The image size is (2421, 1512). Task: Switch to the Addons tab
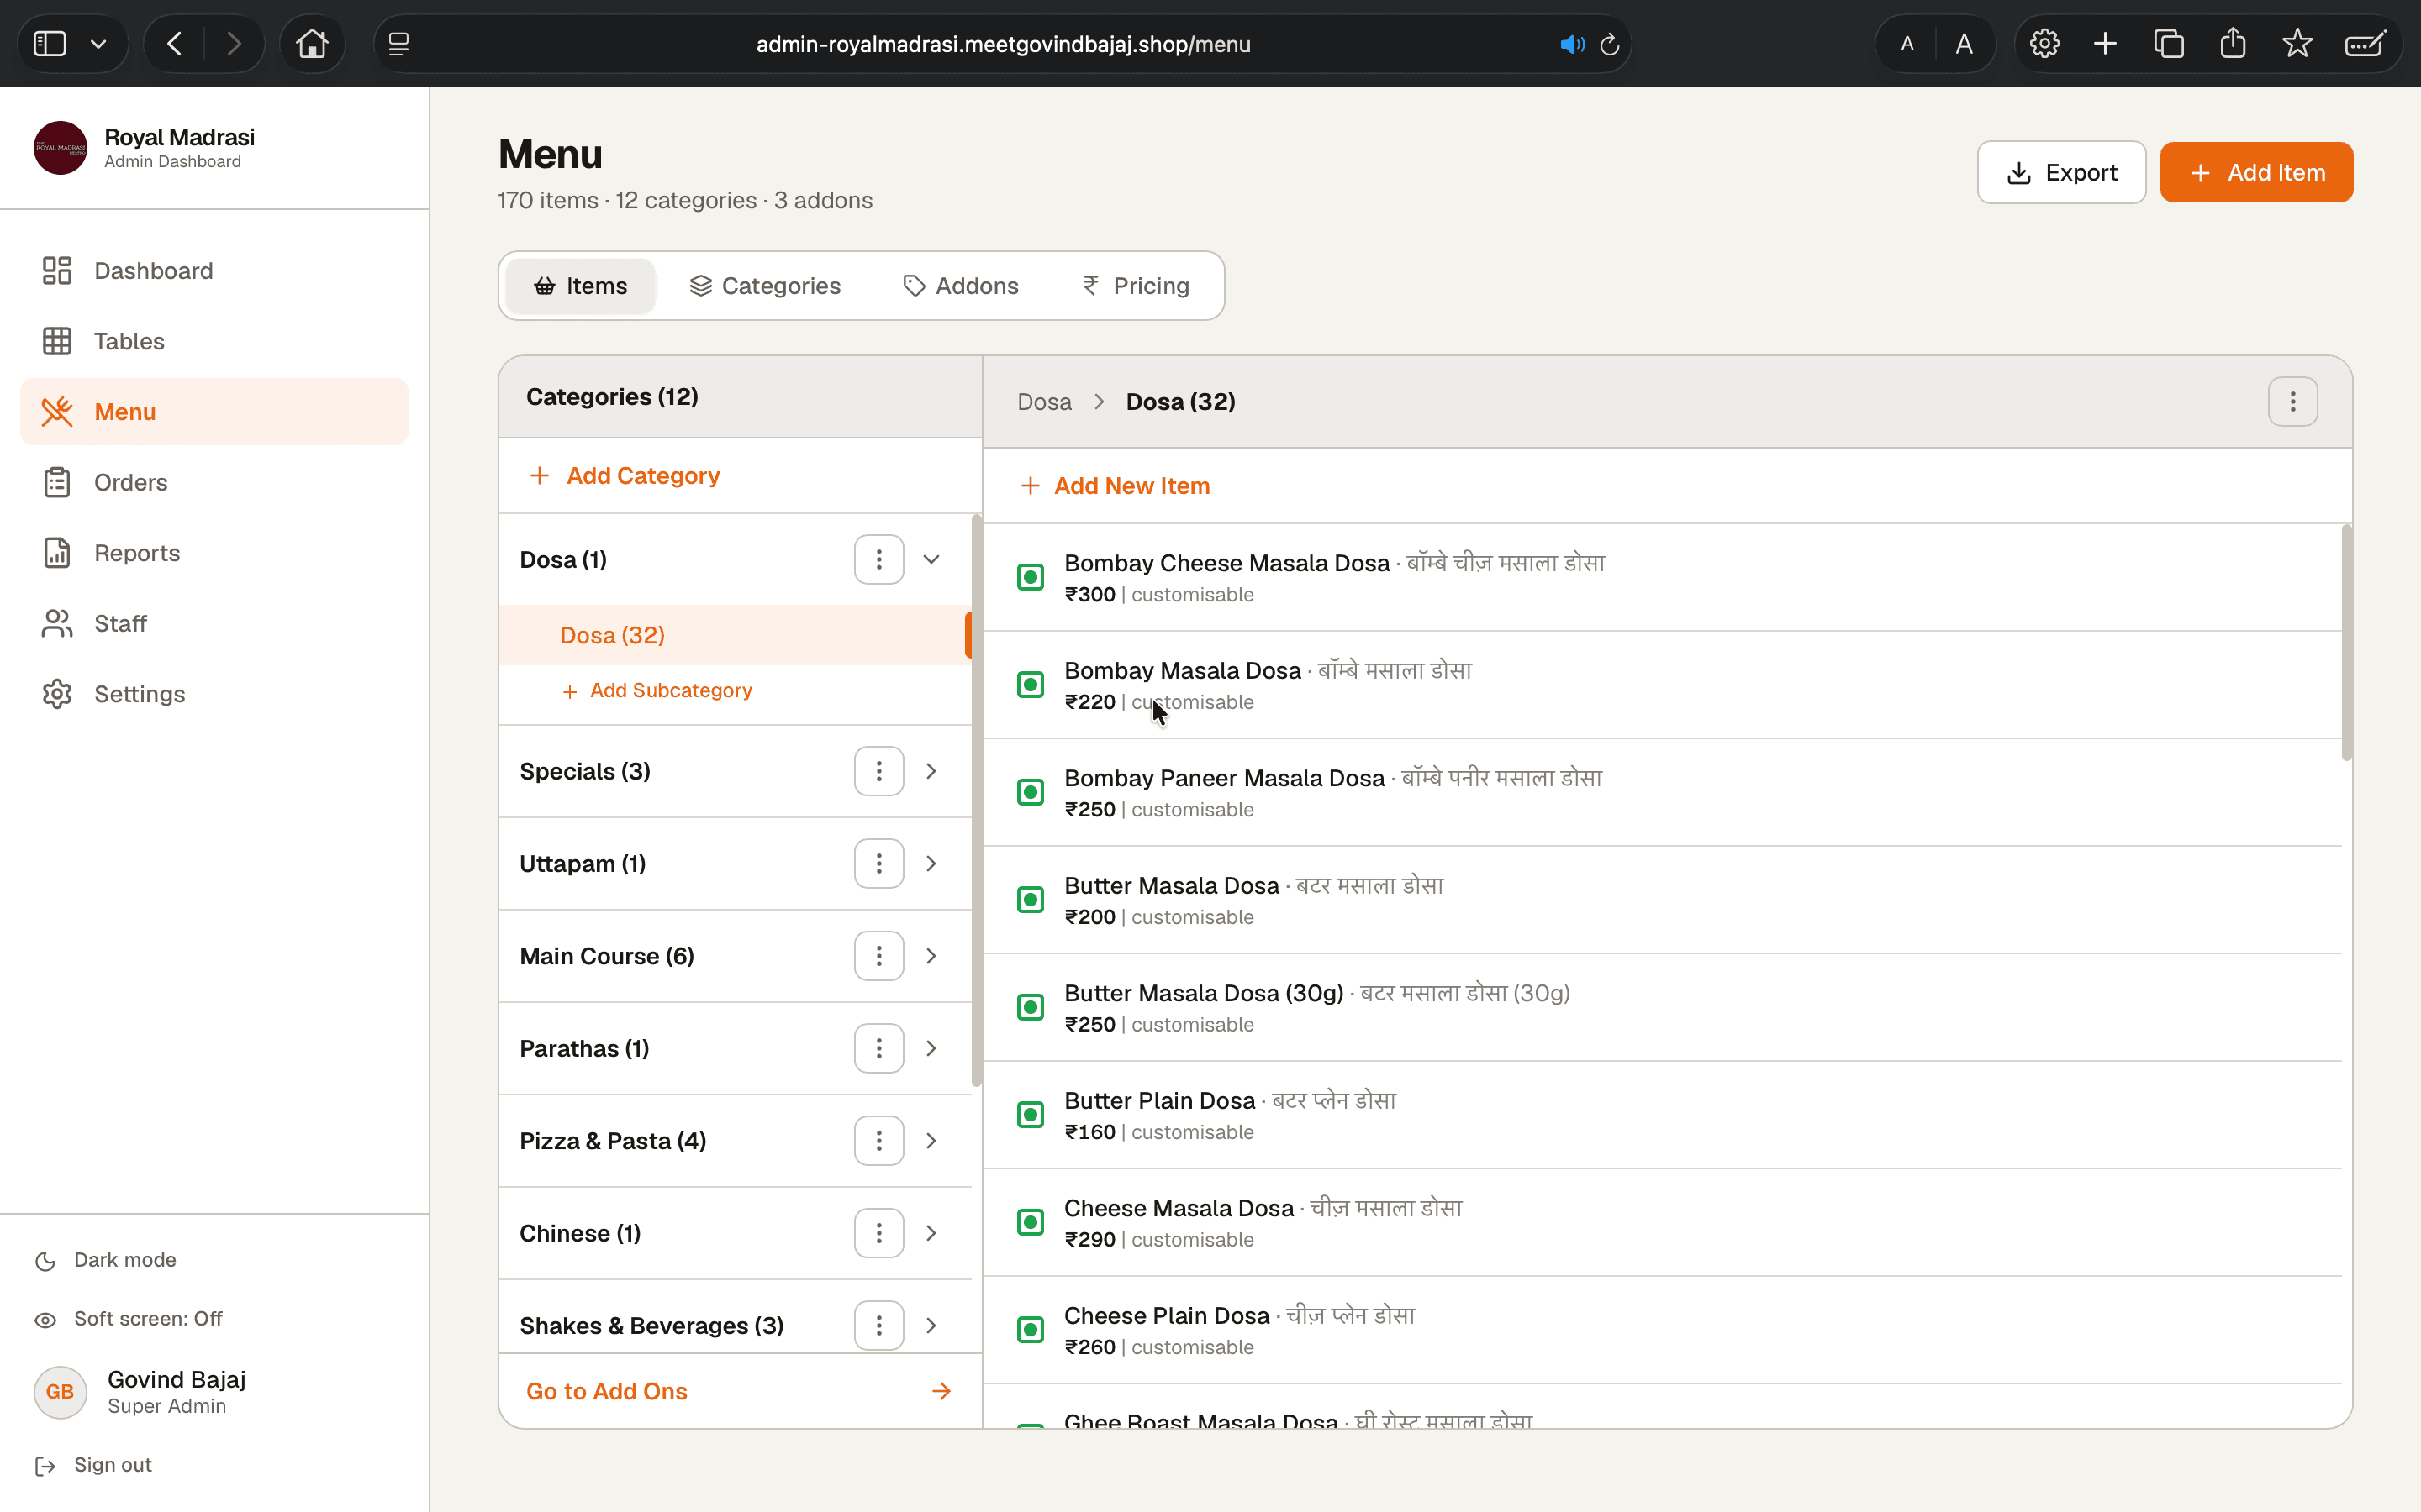(x=962, y=286)
